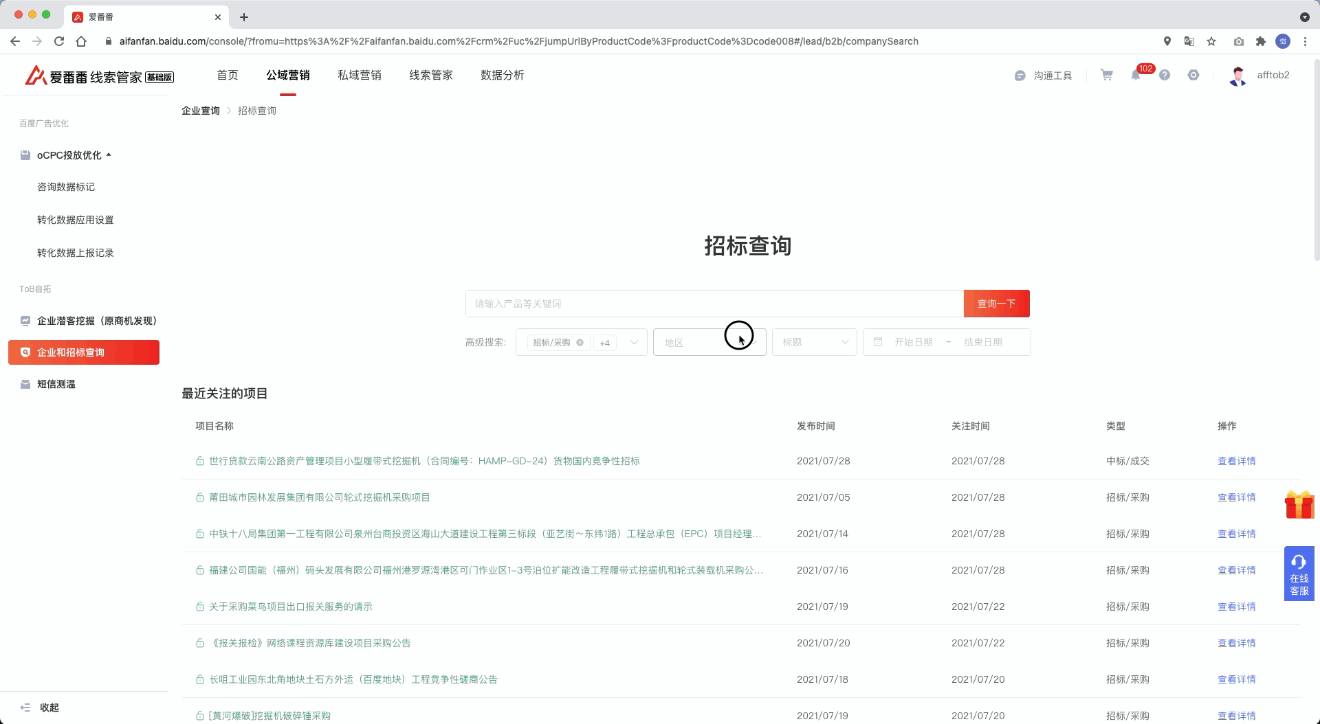Click lock icon beside 莆田城市园林 project

[x=199, y=497]
